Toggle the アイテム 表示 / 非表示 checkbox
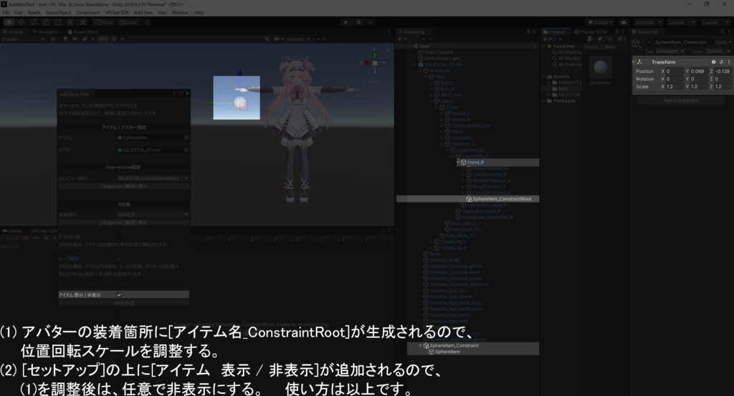The image size is (734, 396). [x=120, y=295]
